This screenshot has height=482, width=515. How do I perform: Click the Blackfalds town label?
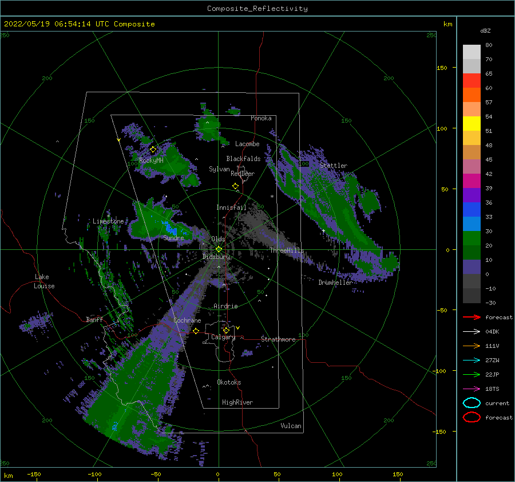pyautogui.click(x=243, y=159)
